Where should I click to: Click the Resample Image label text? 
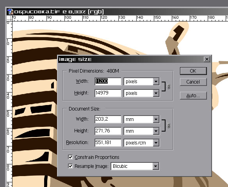(91, 166)
